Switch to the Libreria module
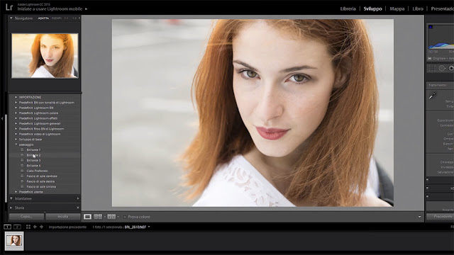This screenshot has height=255, width=454. (x=348, y=8)
